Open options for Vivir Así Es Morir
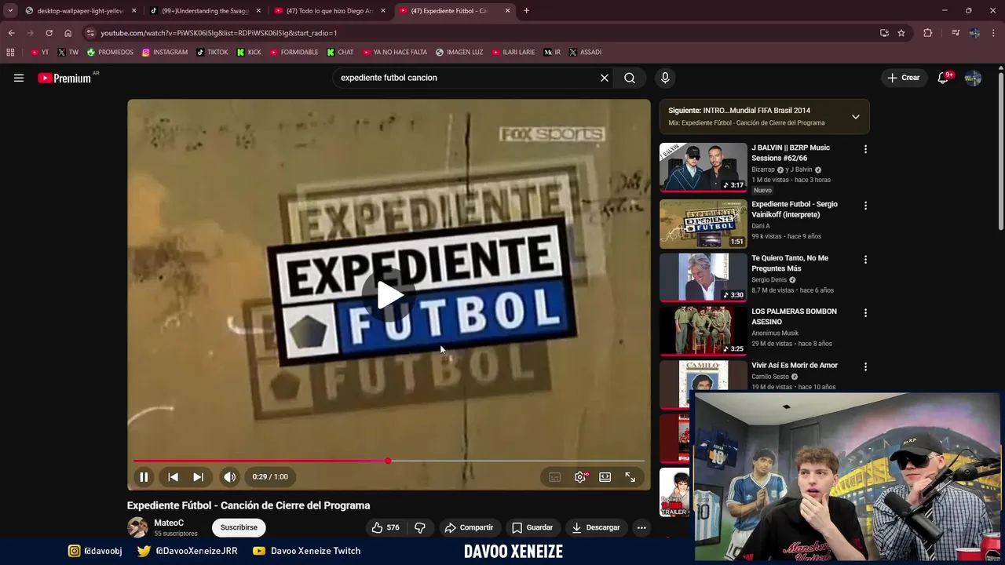The width and height of the screenshot is (1005, 565). (866, 366)
